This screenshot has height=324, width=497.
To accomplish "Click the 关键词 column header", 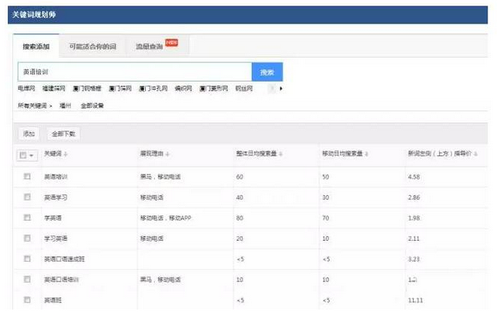I will tap(53, 154).
